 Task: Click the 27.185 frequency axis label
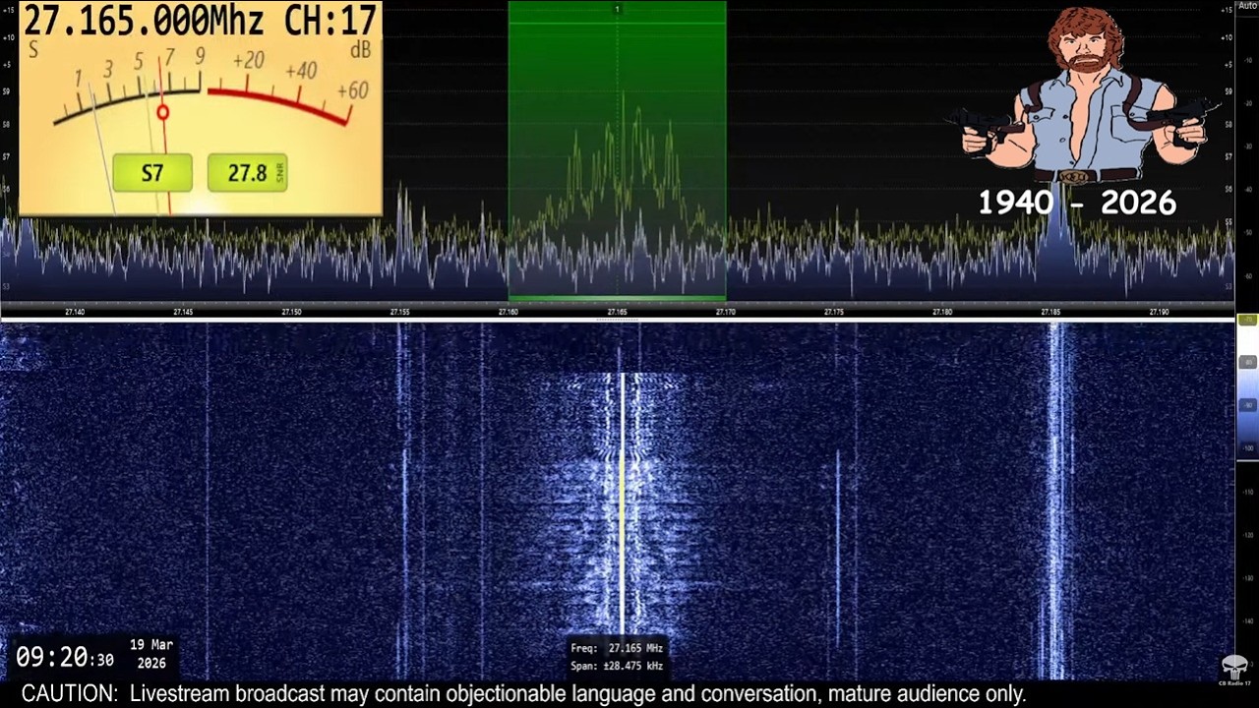tap(1050, 312)
